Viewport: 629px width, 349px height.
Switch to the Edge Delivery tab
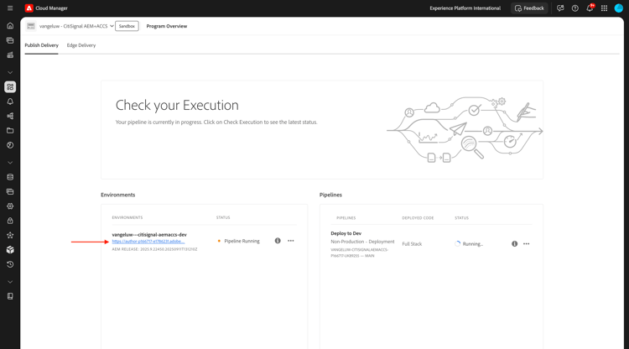tap(81, 45)
